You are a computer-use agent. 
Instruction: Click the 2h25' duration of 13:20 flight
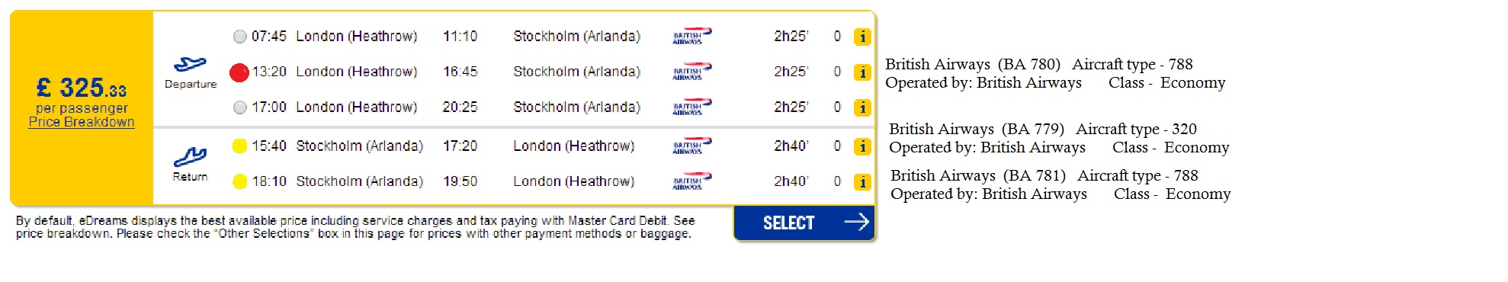pyautogui.click(x=791, y=72)
